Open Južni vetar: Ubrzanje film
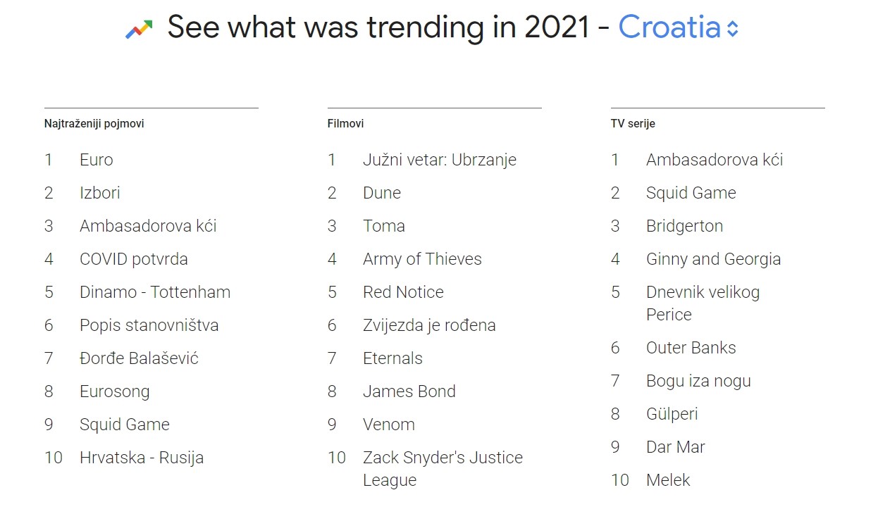 (x=440, y=160)
